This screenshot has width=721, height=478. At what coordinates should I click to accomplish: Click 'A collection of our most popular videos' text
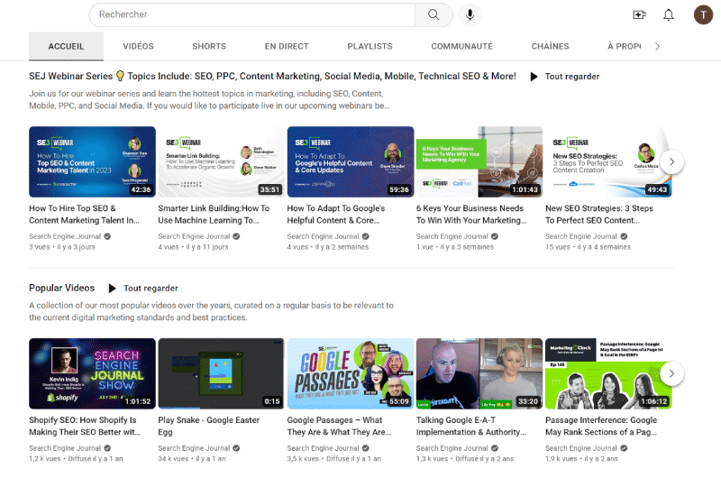tap(211, 311)
